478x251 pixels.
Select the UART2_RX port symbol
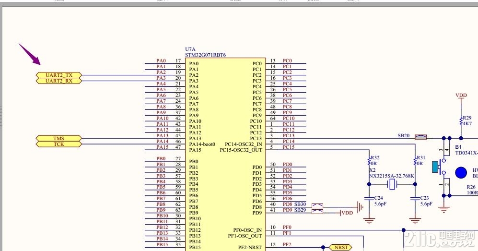[x=59, y=81]
